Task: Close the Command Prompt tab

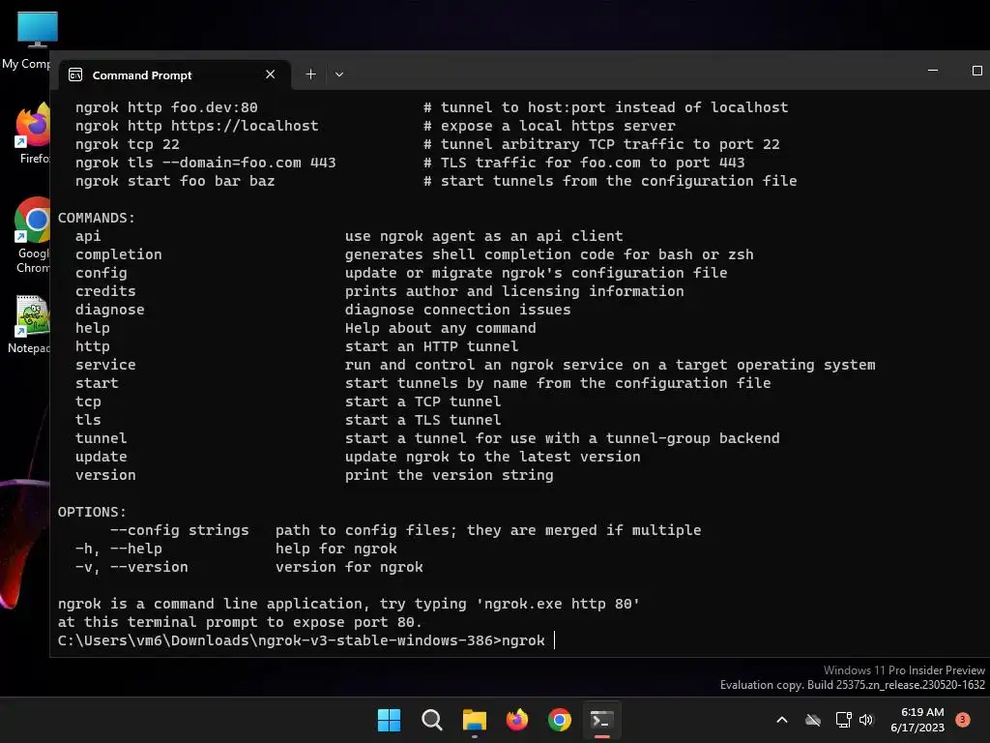Action: (271, 74)
